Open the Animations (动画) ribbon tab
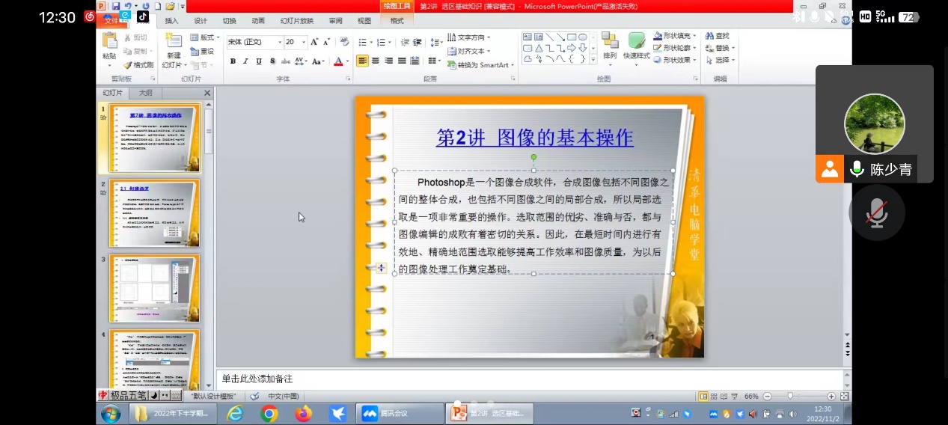This screenshot has width=948, height=425. point(258,21)
